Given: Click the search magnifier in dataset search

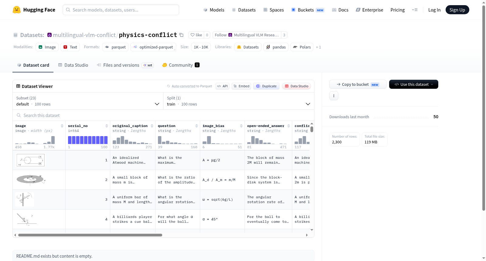Looking at the screenshot, I should (x=19, y=115).
